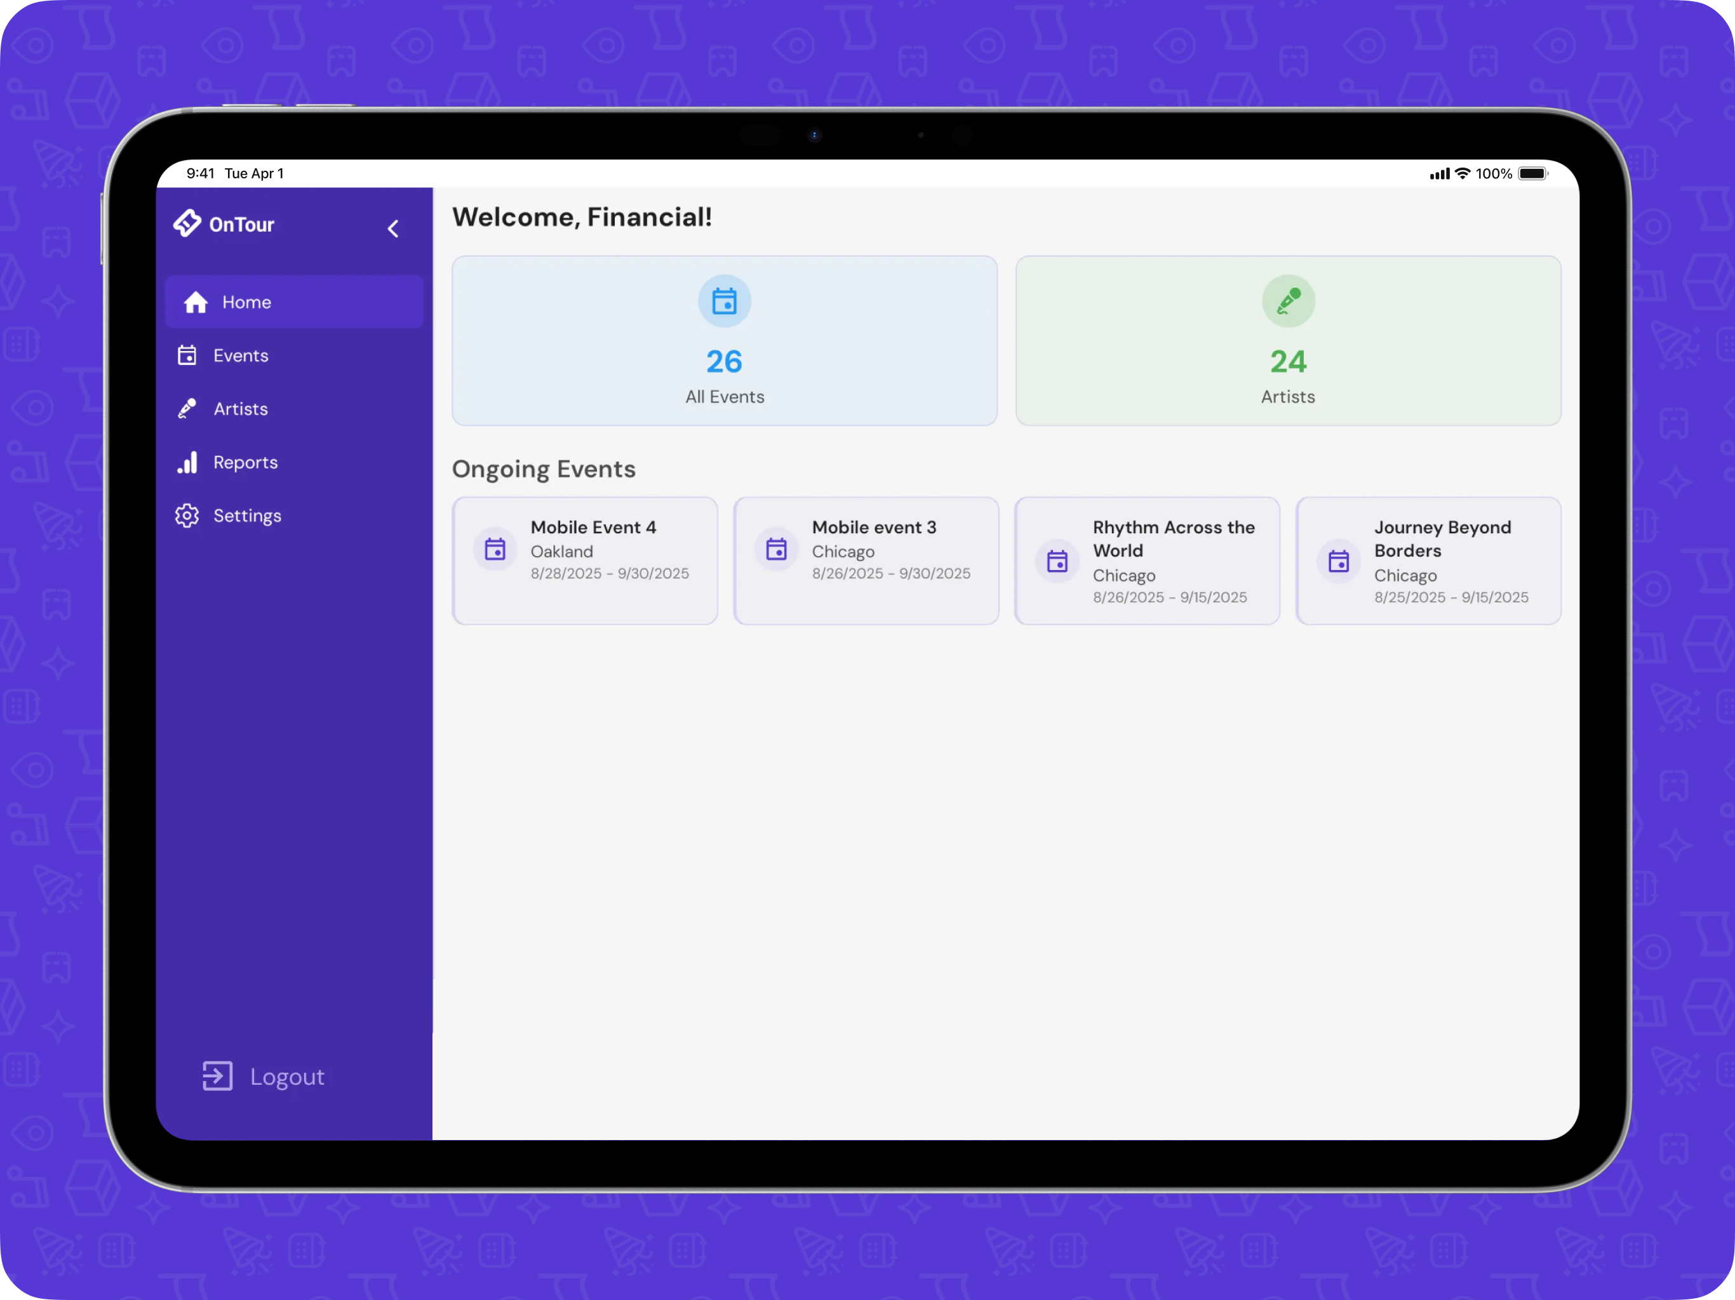Screen dimensions: 1735x1300
Task: Click the date range 8/25/2025 – 9/15/2025
Action: (1451, 597)
